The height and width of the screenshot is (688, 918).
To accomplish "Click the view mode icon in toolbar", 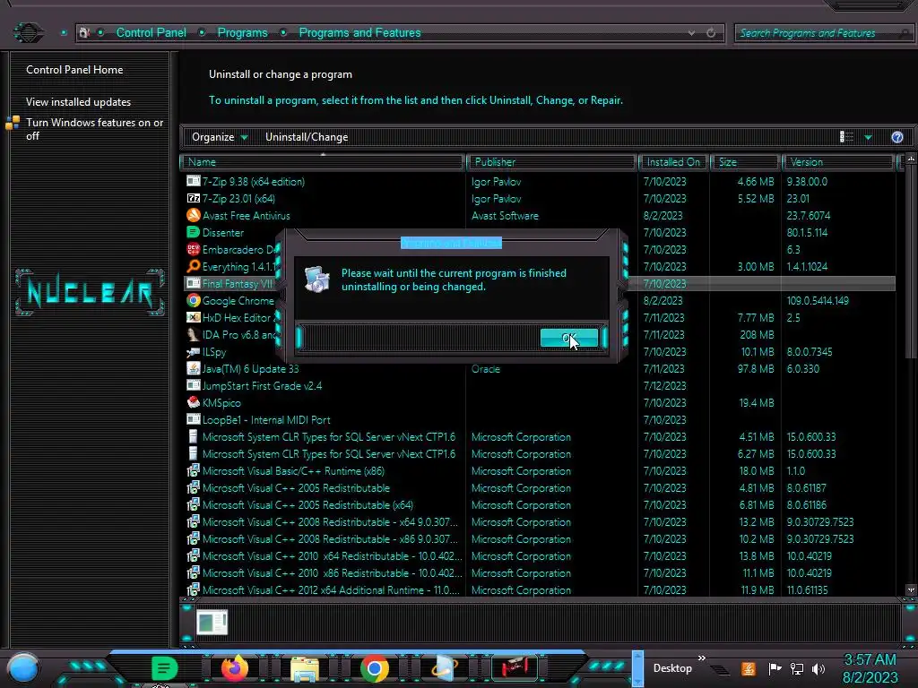I will (x=846, y=137).
